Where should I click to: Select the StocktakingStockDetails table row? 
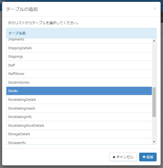point(79,125)
